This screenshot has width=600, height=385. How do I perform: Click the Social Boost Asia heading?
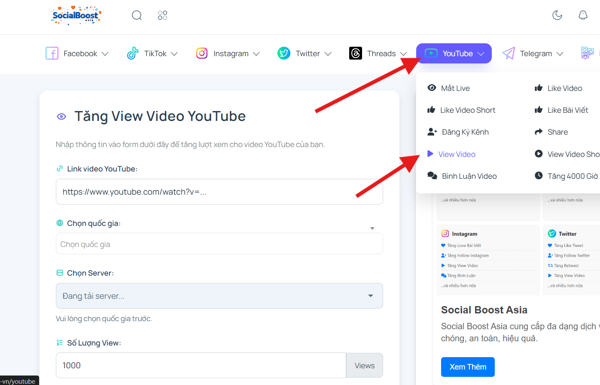click(484, 310)
